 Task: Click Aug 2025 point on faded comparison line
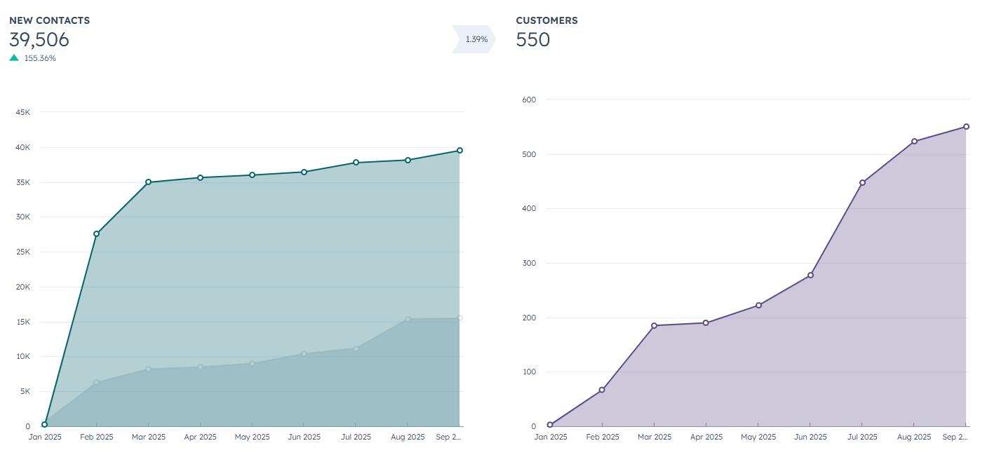click(408, 319)
